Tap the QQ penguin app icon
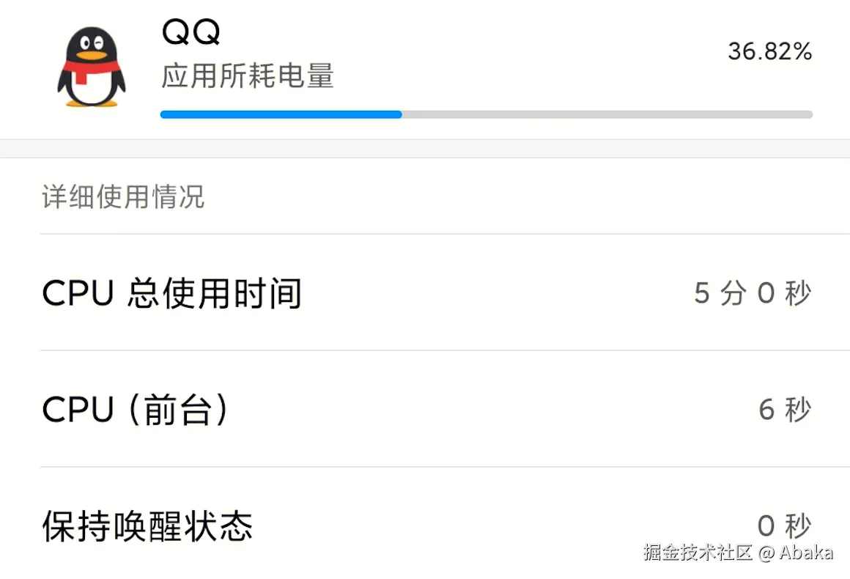The height and width of the screenshot is (579, 850). [x=92, y=67]
